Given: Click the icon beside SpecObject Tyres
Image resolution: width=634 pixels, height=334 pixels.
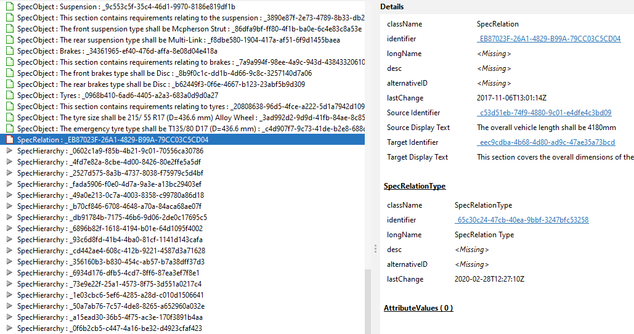Looking at the screenshot, I should point(9,96).
